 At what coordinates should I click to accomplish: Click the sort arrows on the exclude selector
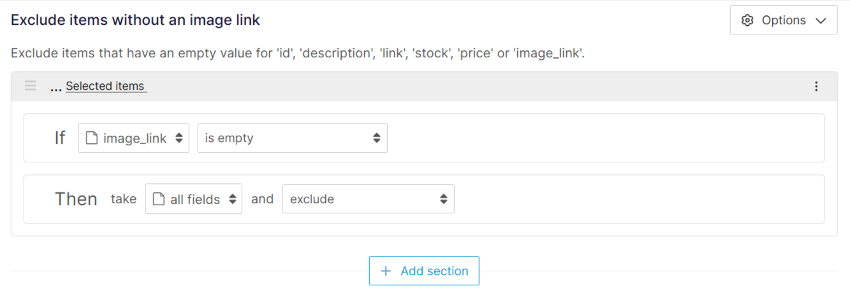pos(444,199)
